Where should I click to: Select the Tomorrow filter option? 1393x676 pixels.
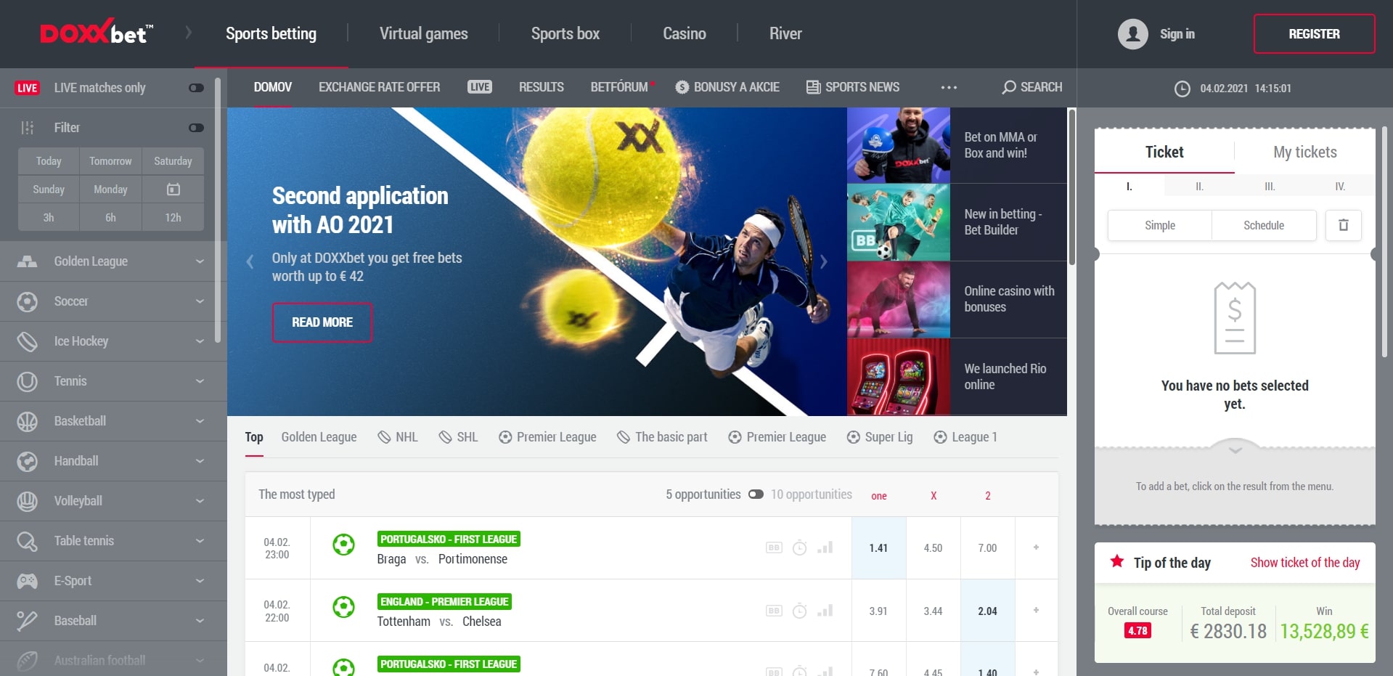(x=110, y=161)
